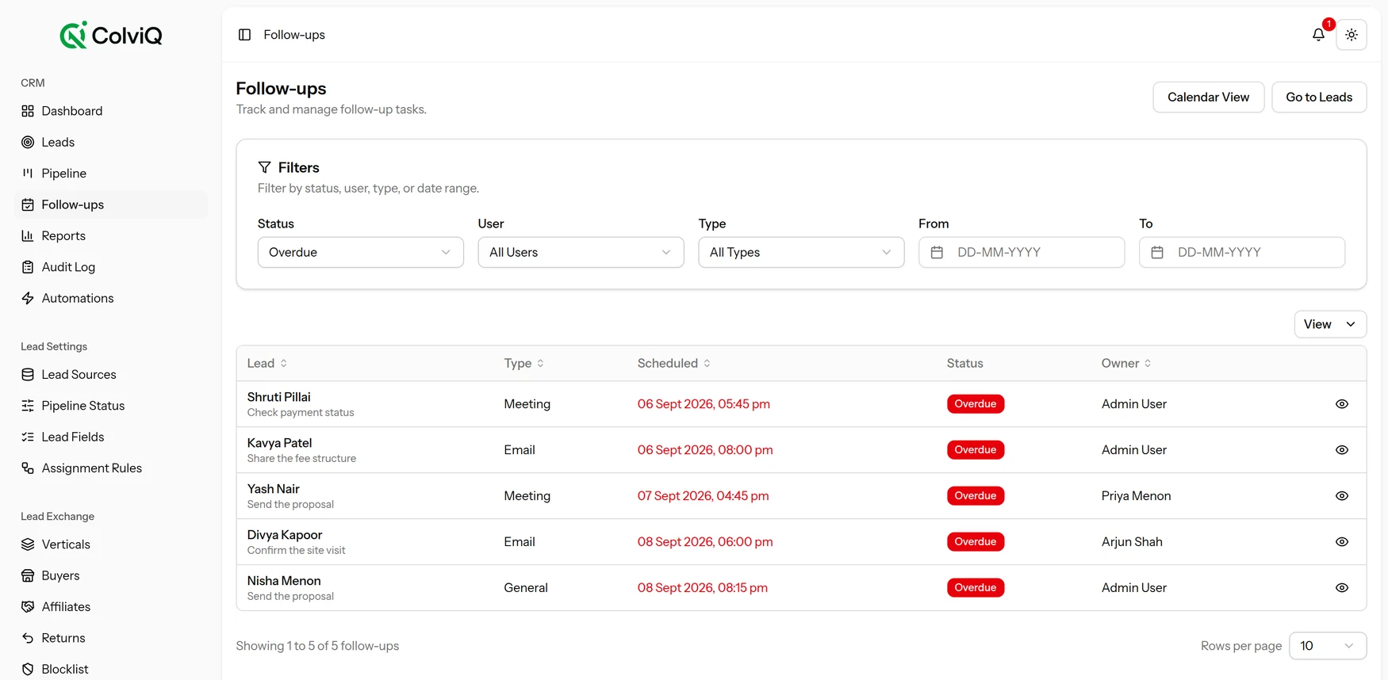Screen dimensions: 1388x680
Task: Select Follow-ups in sidebar
Action: click(x=111, y=204)
